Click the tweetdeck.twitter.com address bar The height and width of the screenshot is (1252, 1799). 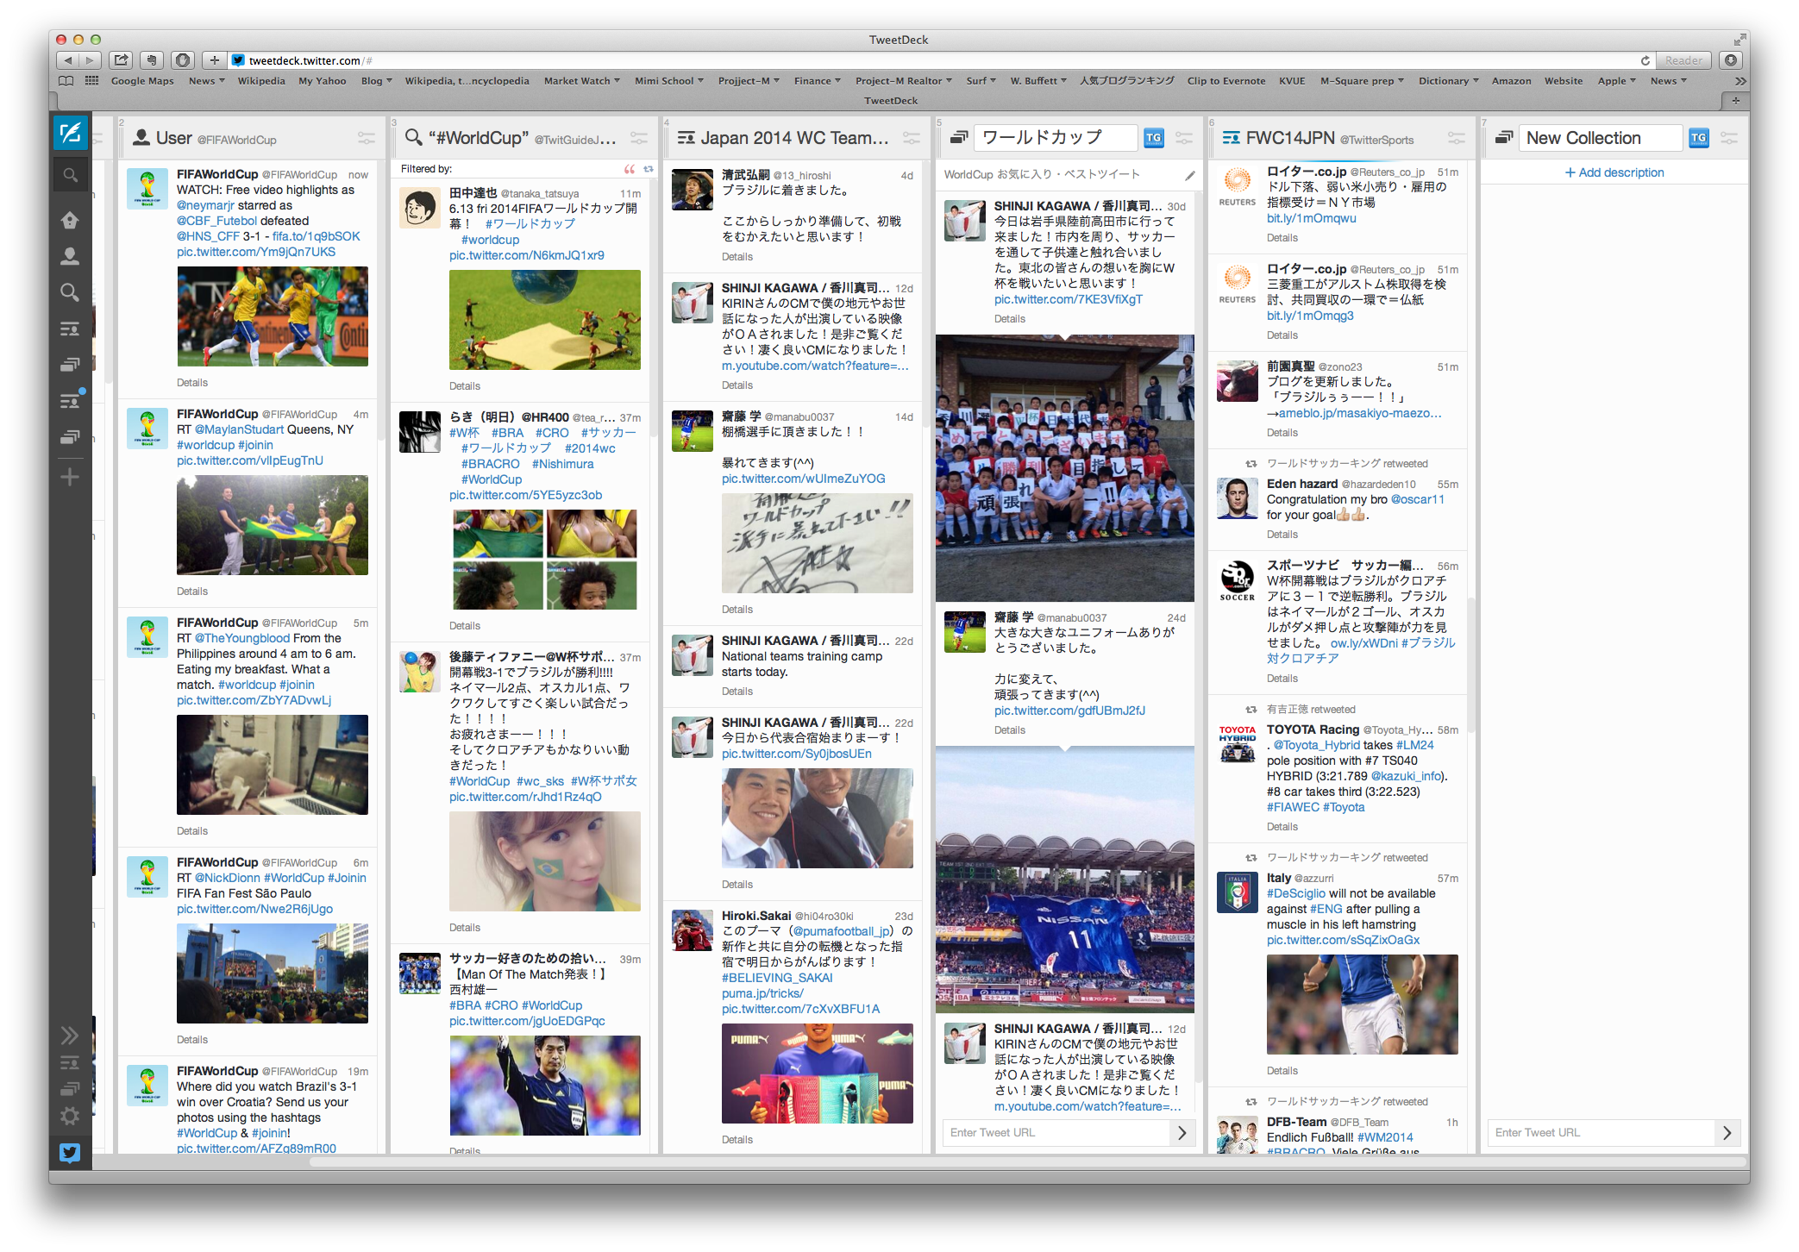(931, 60)
